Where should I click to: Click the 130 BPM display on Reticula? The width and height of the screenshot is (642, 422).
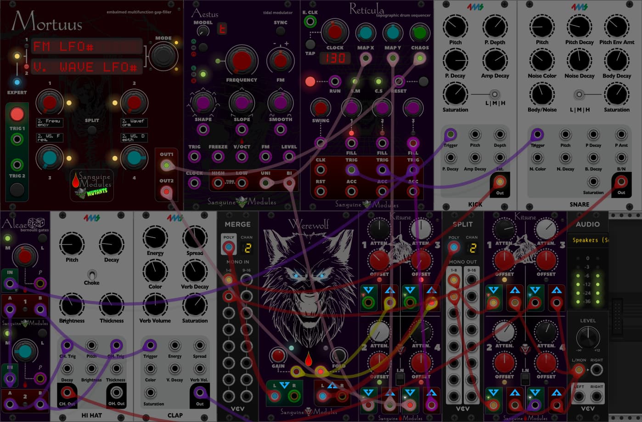pos(335,58)
